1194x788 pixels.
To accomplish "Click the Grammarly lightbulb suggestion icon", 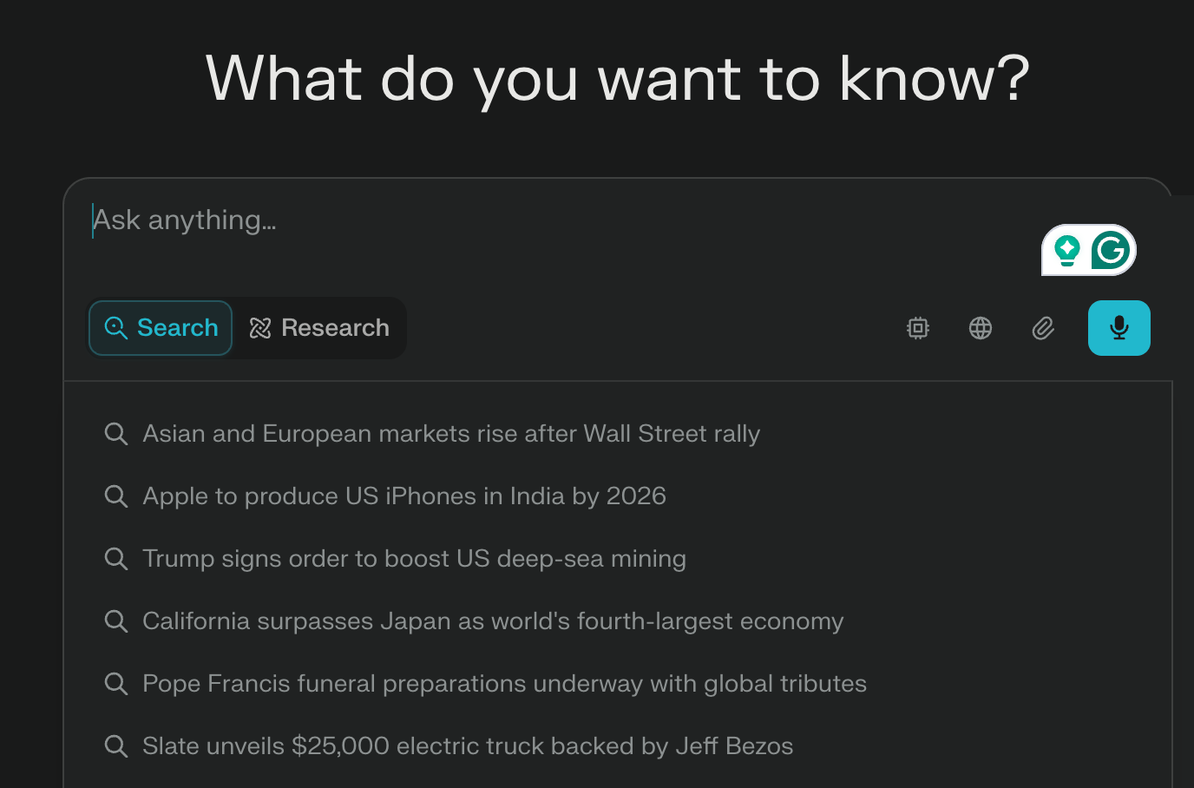I will coord(1067,251).
